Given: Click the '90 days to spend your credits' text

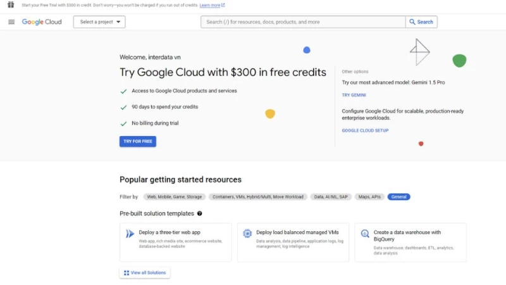Looking at the screenshot, I should [165, 107].
